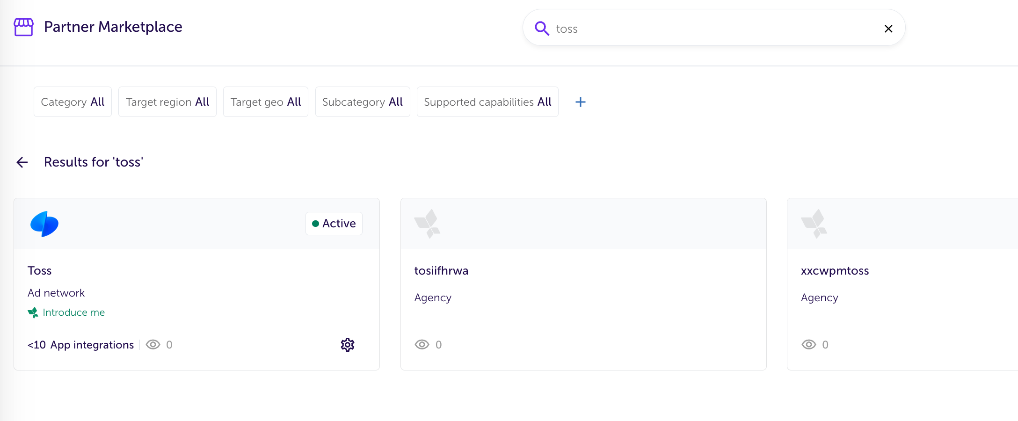Click the blue Toss logo

(x=44, y=224)
